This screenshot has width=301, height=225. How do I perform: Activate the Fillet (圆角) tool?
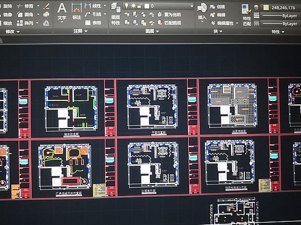25,14
